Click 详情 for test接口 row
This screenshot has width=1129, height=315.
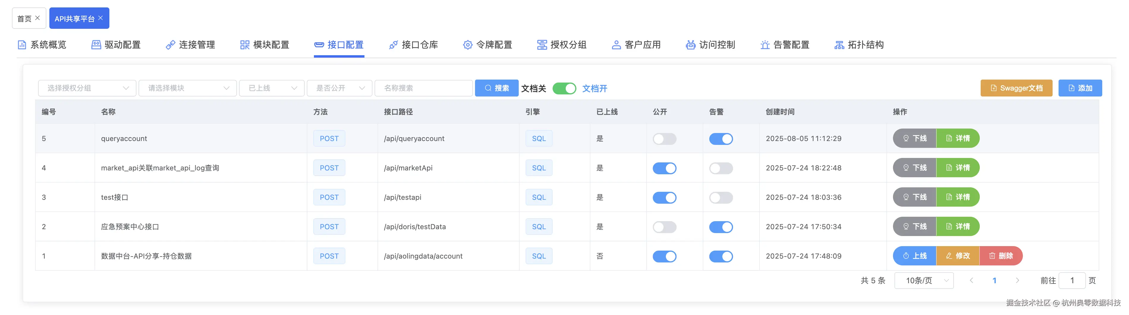pos(958,197)
